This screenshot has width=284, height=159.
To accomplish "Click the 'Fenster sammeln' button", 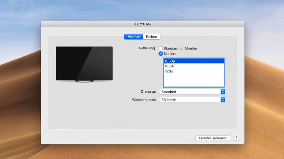I will (x=213, y=138).
